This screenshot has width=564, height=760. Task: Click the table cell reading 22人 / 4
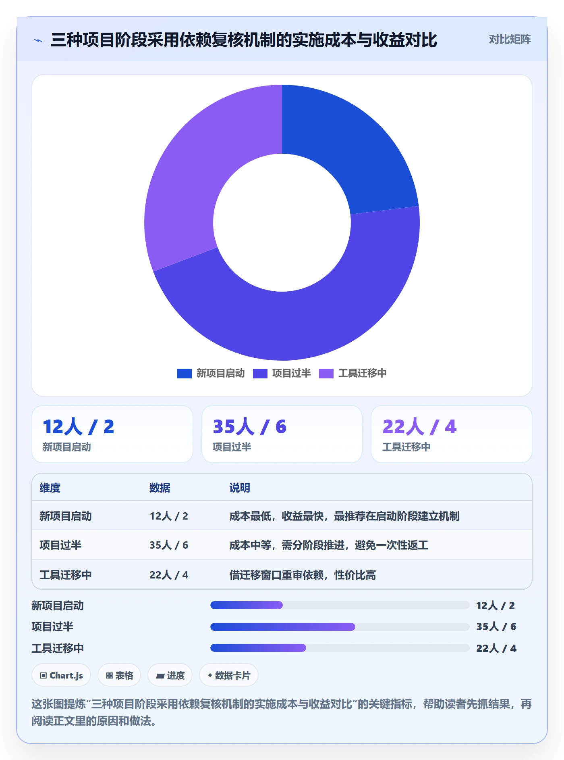pyautogui.click(x=169, y=575)
